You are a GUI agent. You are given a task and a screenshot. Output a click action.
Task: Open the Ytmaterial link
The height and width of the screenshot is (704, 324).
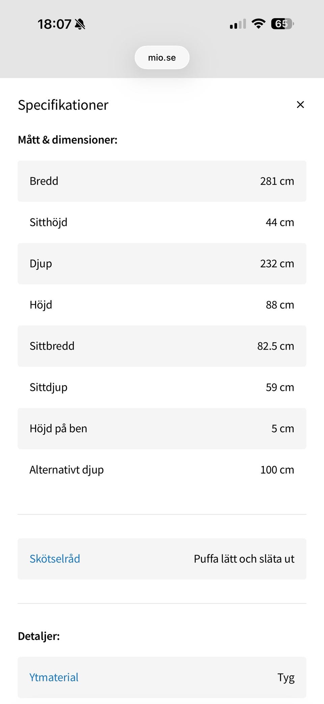click(x=54, y=677)
